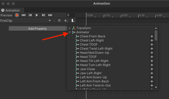
Task: Click the Animator label in the property list
Action: tap(83, 32)
